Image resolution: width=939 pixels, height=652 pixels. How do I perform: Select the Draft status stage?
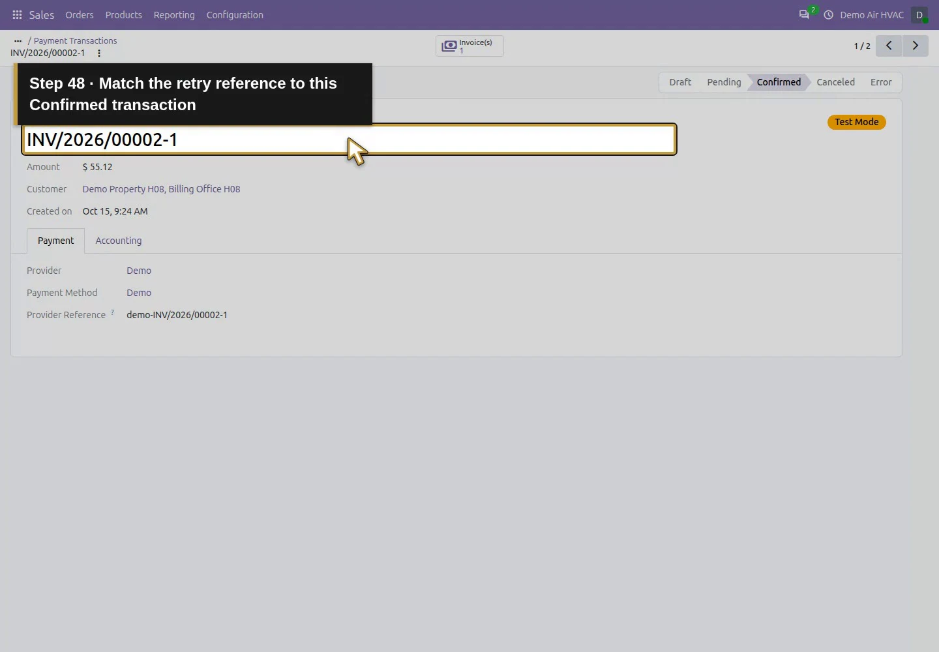[x=680, y=82]
